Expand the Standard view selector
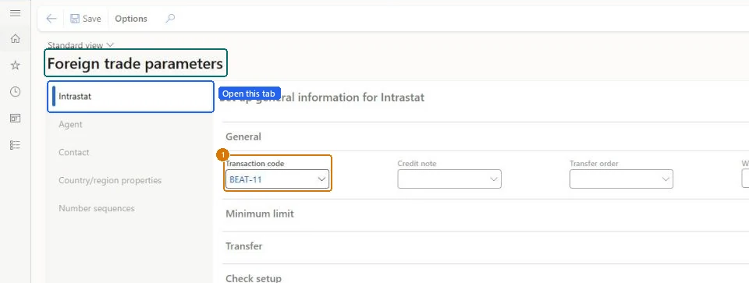 80,45
